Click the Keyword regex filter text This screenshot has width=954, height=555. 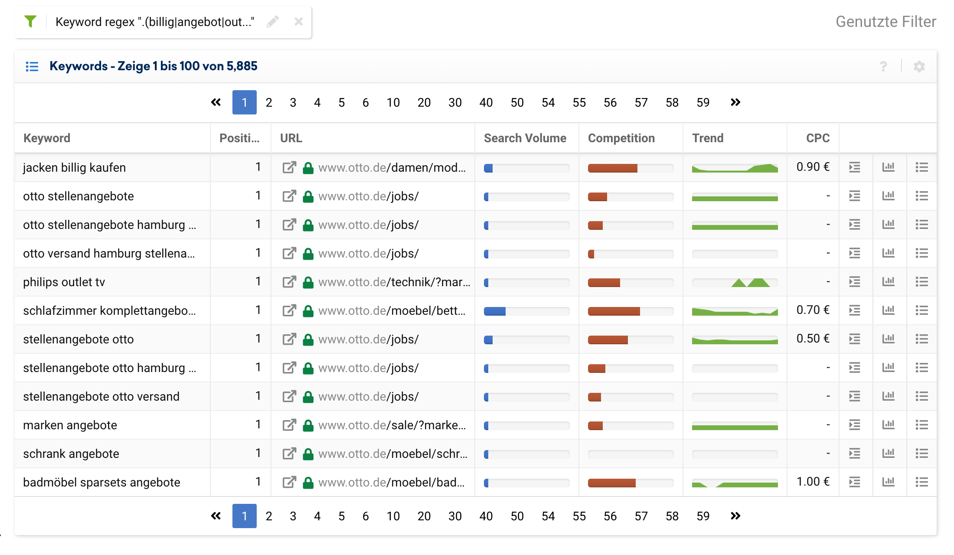pos(155,22)
